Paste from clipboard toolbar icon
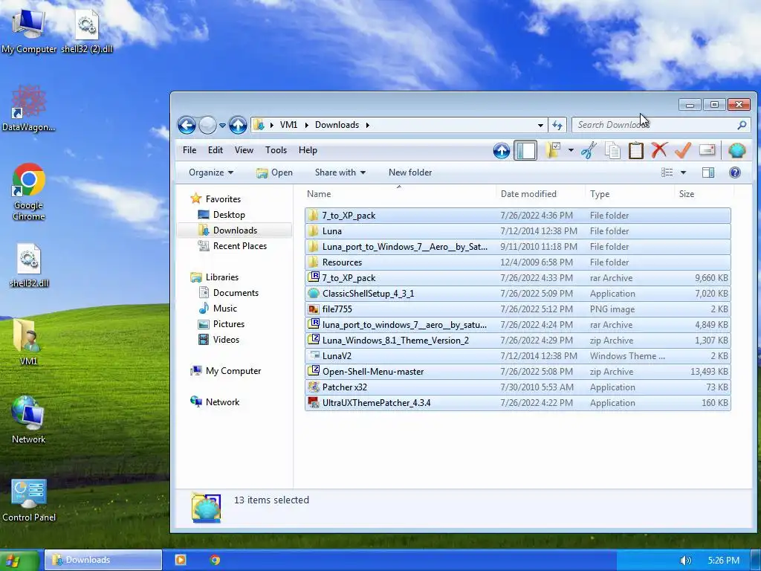 click(636, 150)
